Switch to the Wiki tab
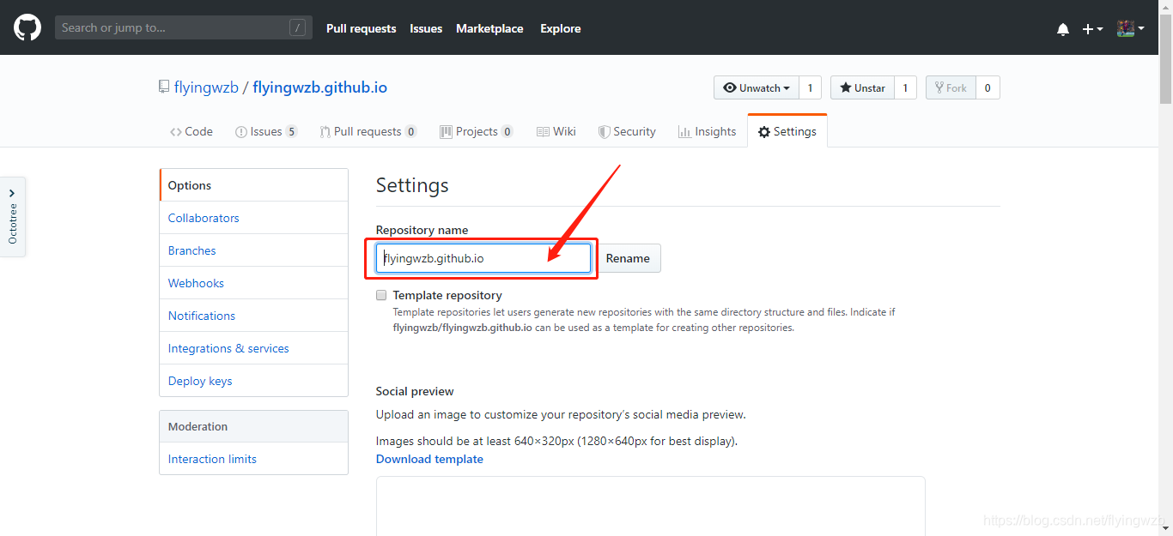The height and width of the screenshot is (536, 1173). (x=556, y=131)
